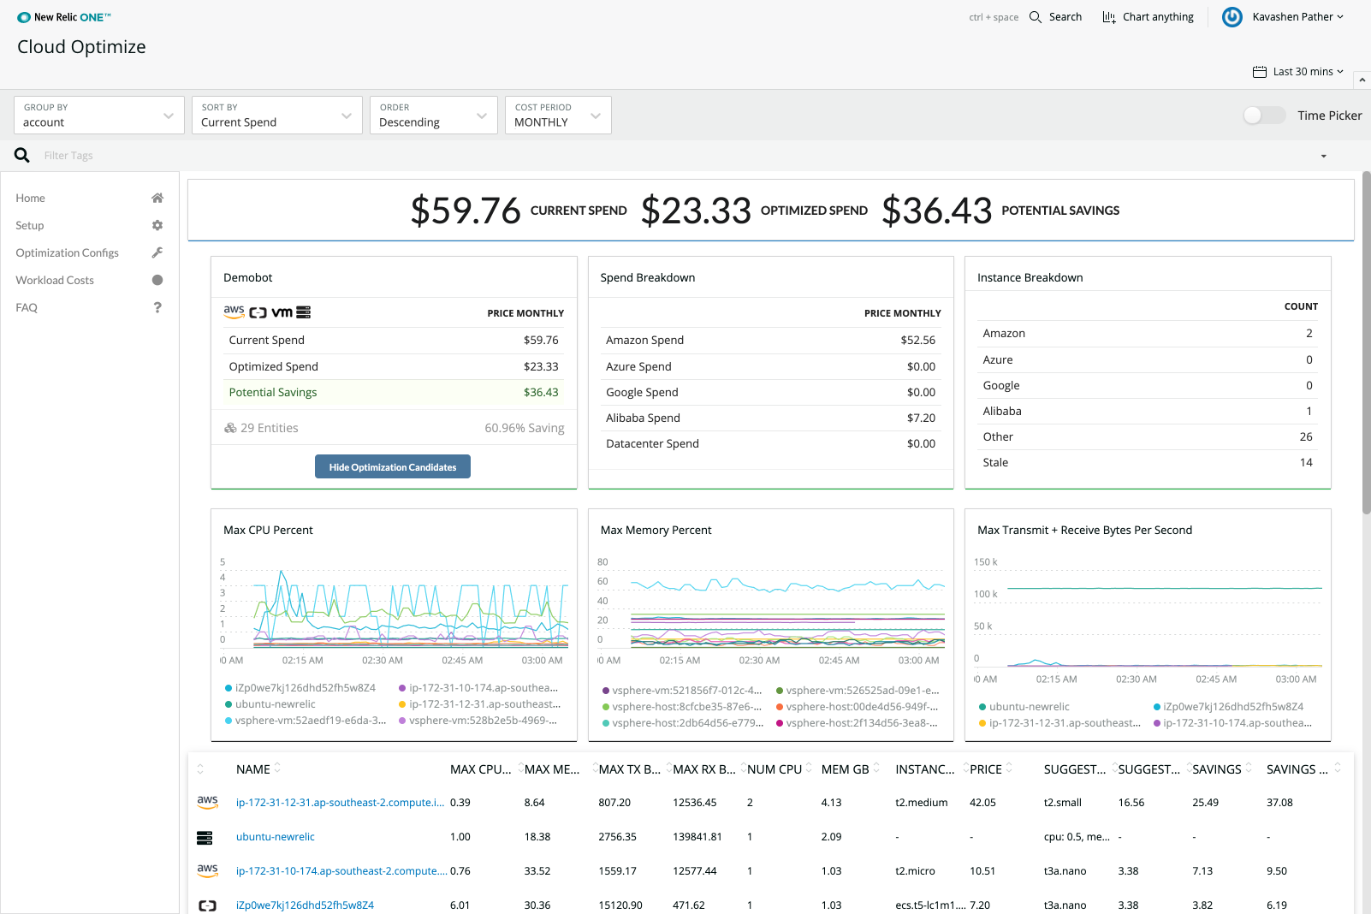Sort the table by SAVINGS column

click(x=1222, y=769)
